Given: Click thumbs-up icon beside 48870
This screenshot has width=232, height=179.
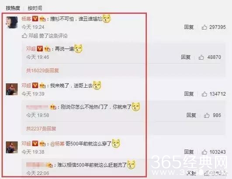Looking at the screenshot, I should coord(201,57).
